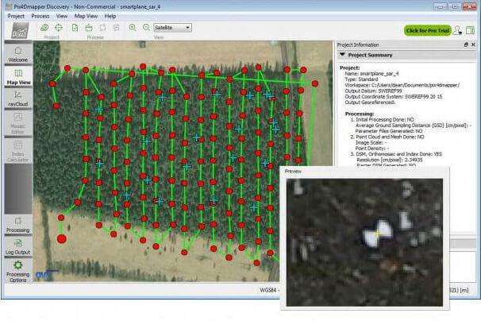The height and width of the screenshot is (321, 481).
Task: Undock the Project Information panel
Action: coord(466,44)
